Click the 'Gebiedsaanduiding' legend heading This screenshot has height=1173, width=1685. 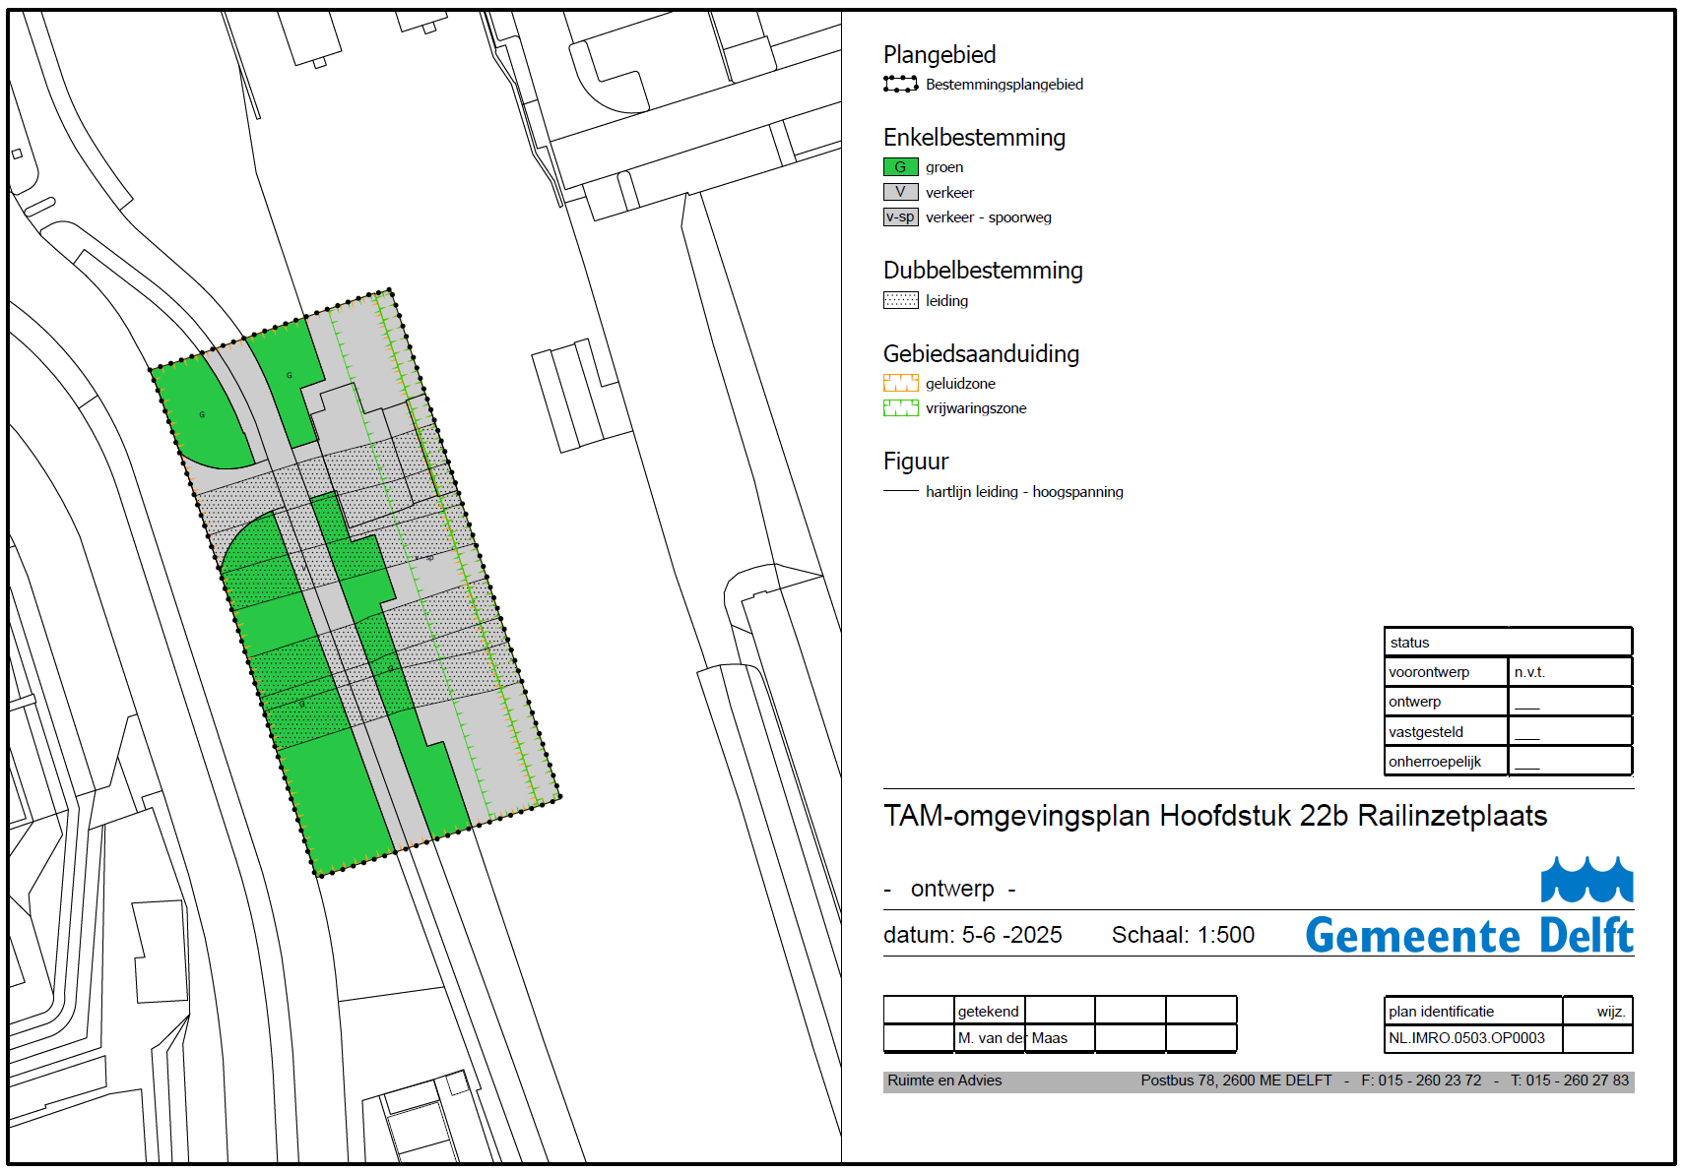981,353
